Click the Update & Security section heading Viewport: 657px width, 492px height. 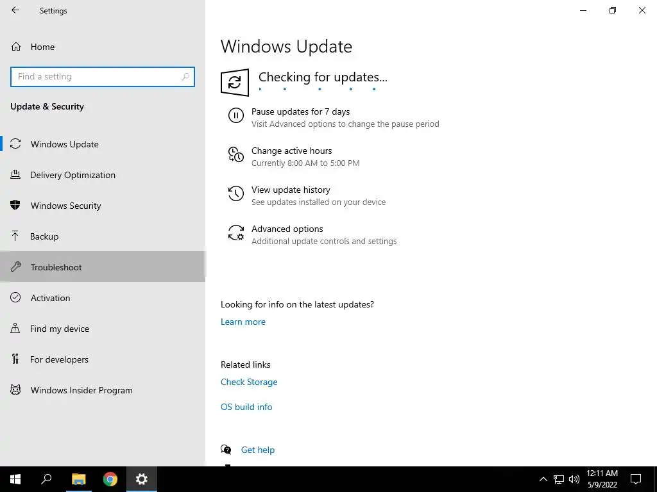[x=47, y=106]
